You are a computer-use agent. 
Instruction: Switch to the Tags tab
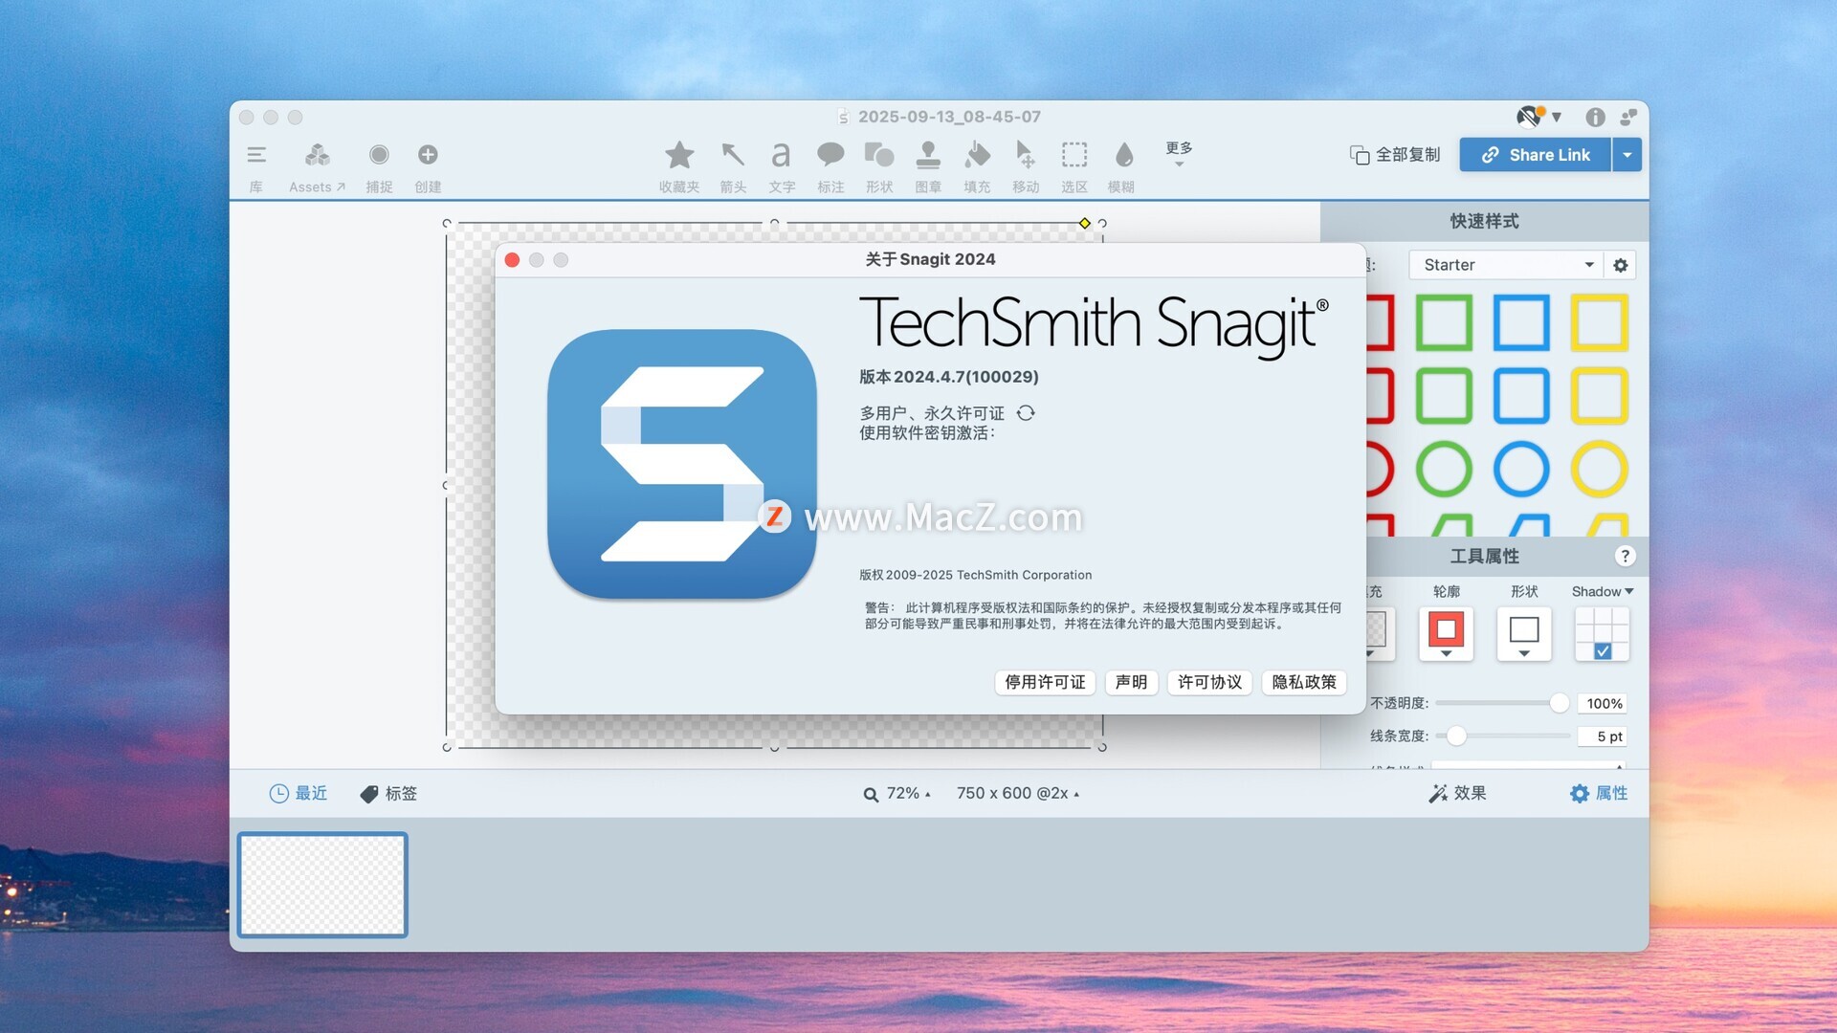(388, 793)
